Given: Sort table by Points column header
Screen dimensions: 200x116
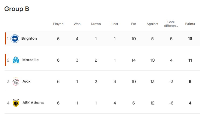Looking at the screenshot, I should point(190,24).
